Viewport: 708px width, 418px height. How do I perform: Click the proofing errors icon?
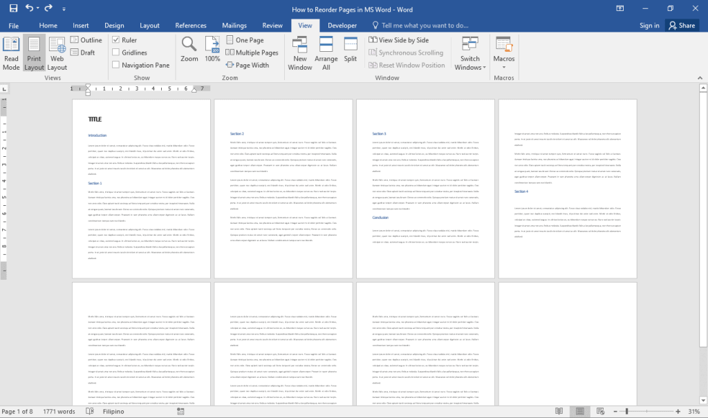coord(90,411)
